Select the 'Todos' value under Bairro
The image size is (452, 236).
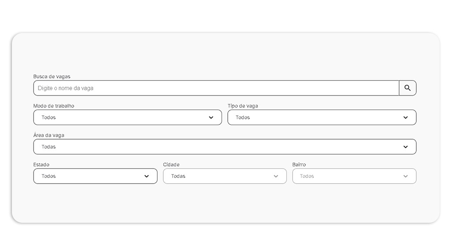307,176
